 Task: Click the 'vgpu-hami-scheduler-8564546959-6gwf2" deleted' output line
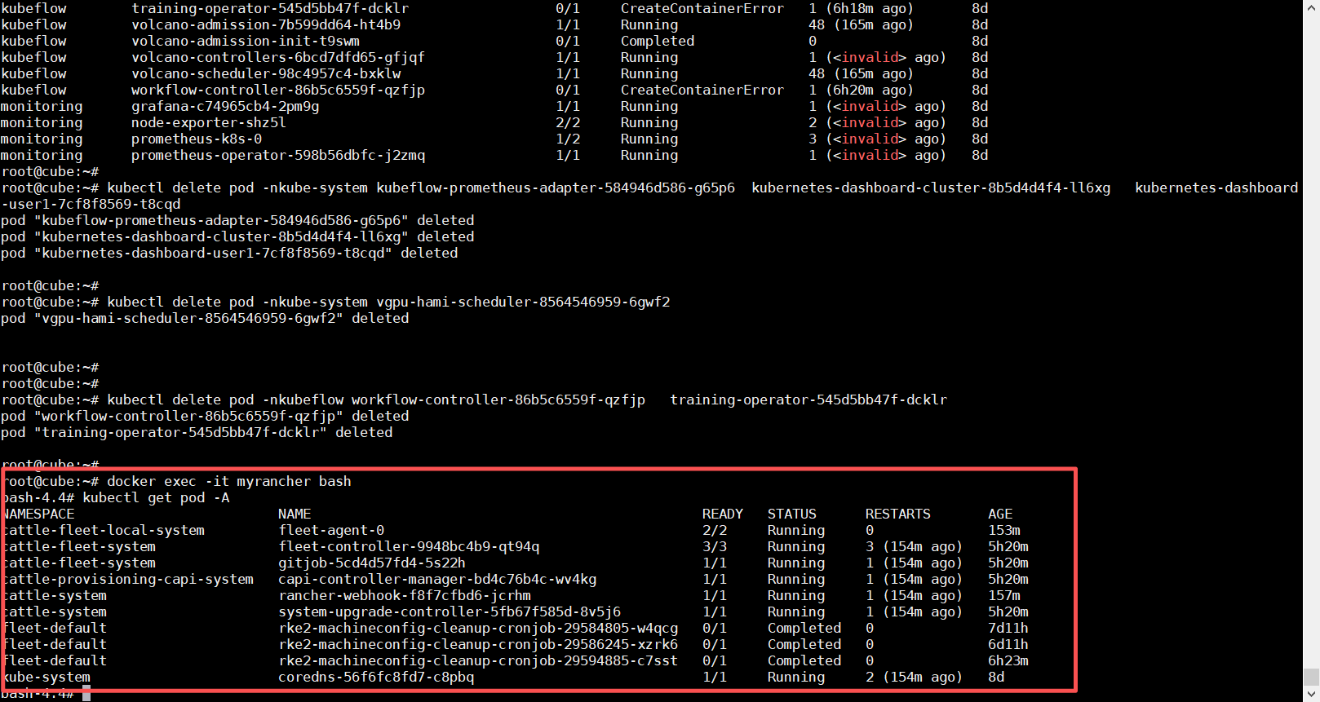click(x=205, y=318)
